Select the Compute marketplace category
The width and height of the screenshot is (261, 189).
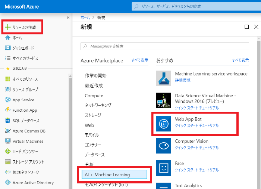(94, 96)
